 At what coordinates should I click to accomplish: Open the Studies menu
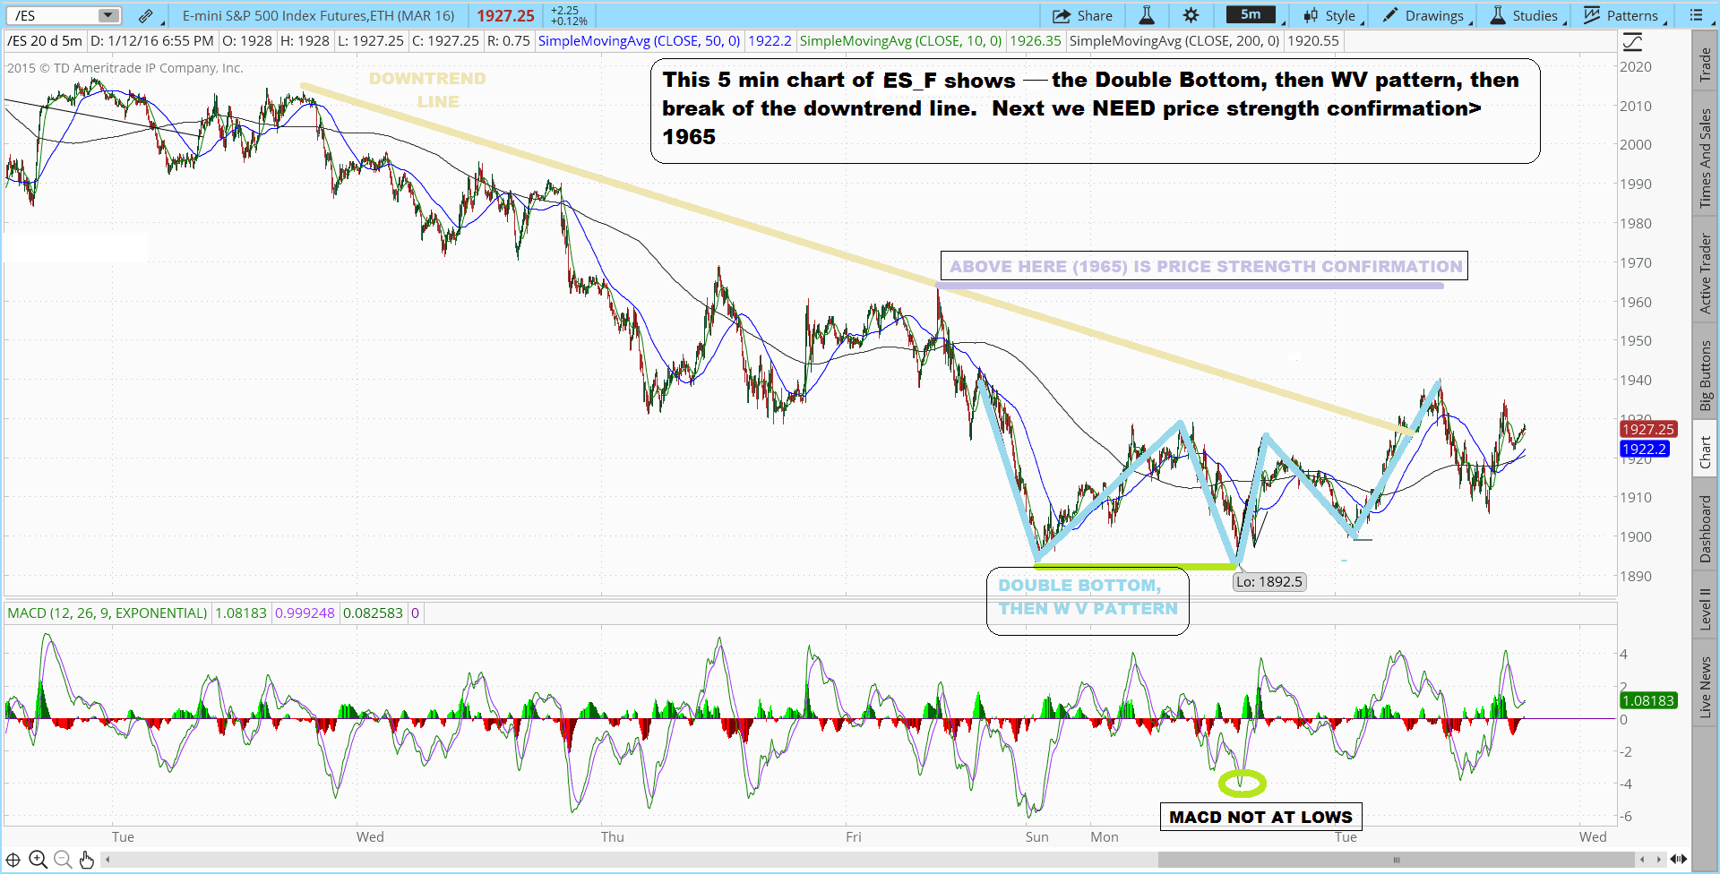point(1525,15)
